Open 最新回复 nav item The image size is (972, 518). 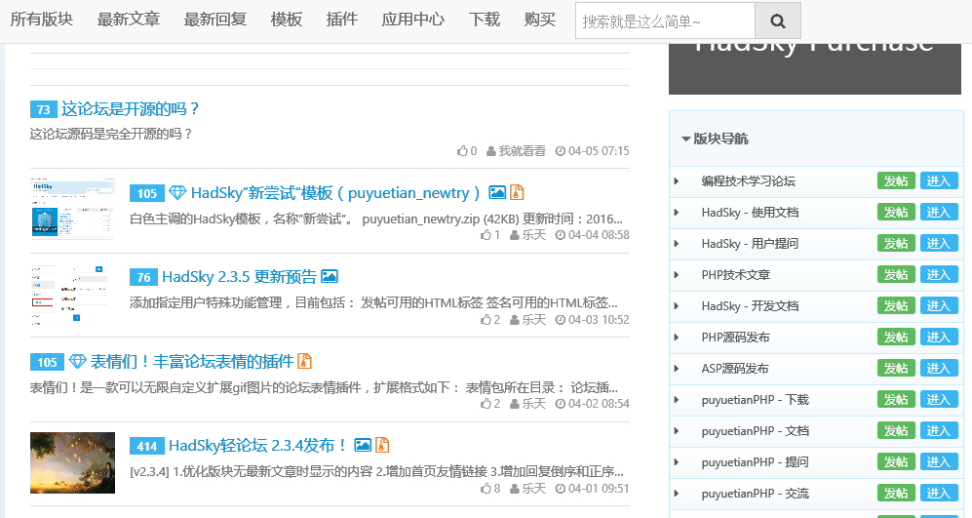pyautogui.click(x=215, y=20)
